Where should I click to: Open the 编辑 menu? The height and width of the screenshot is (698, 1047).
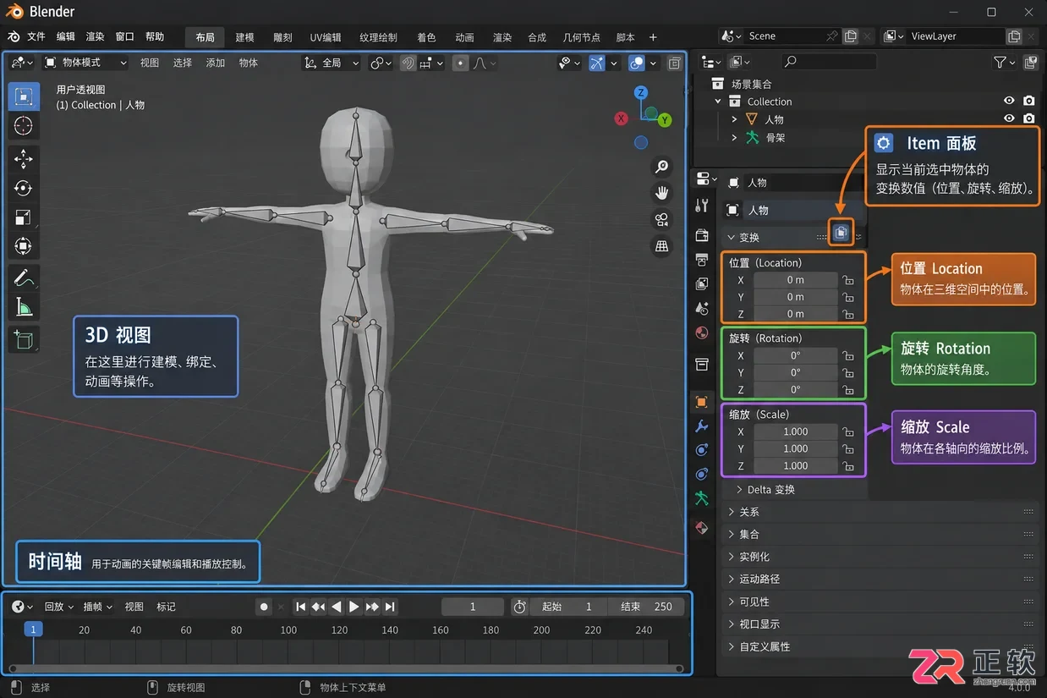click(66, 36)
